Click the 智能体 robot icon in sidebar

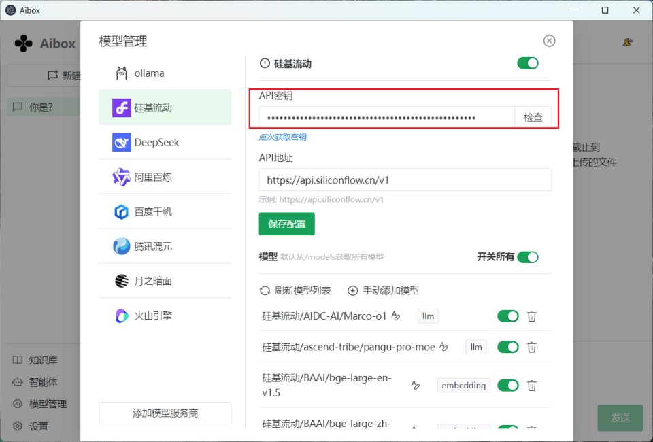click(18, 381)
